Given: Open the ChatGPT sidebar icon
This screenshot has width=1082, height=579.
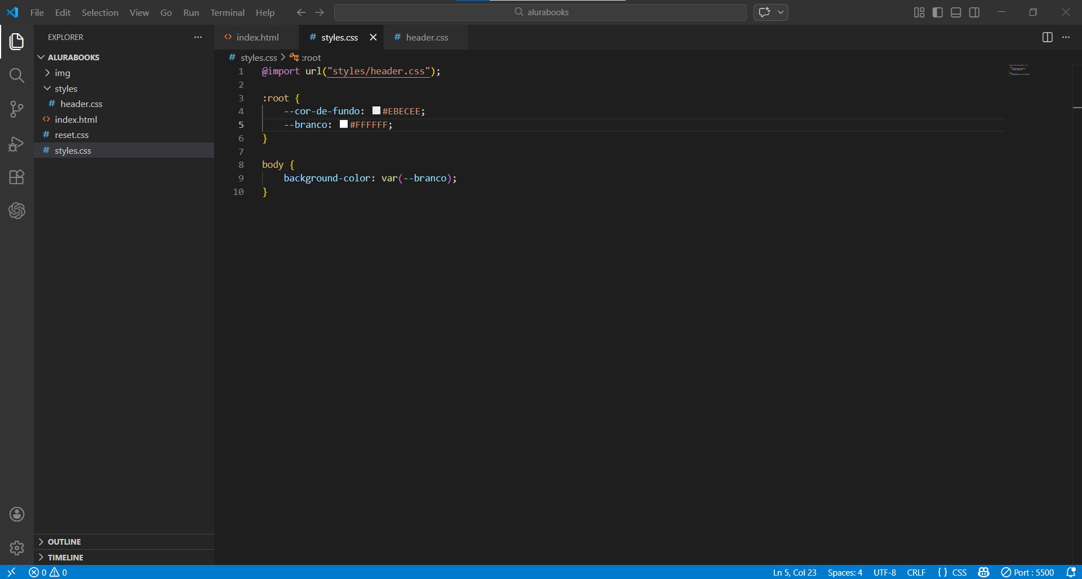Looking at the screenshot, I should 17,211.
